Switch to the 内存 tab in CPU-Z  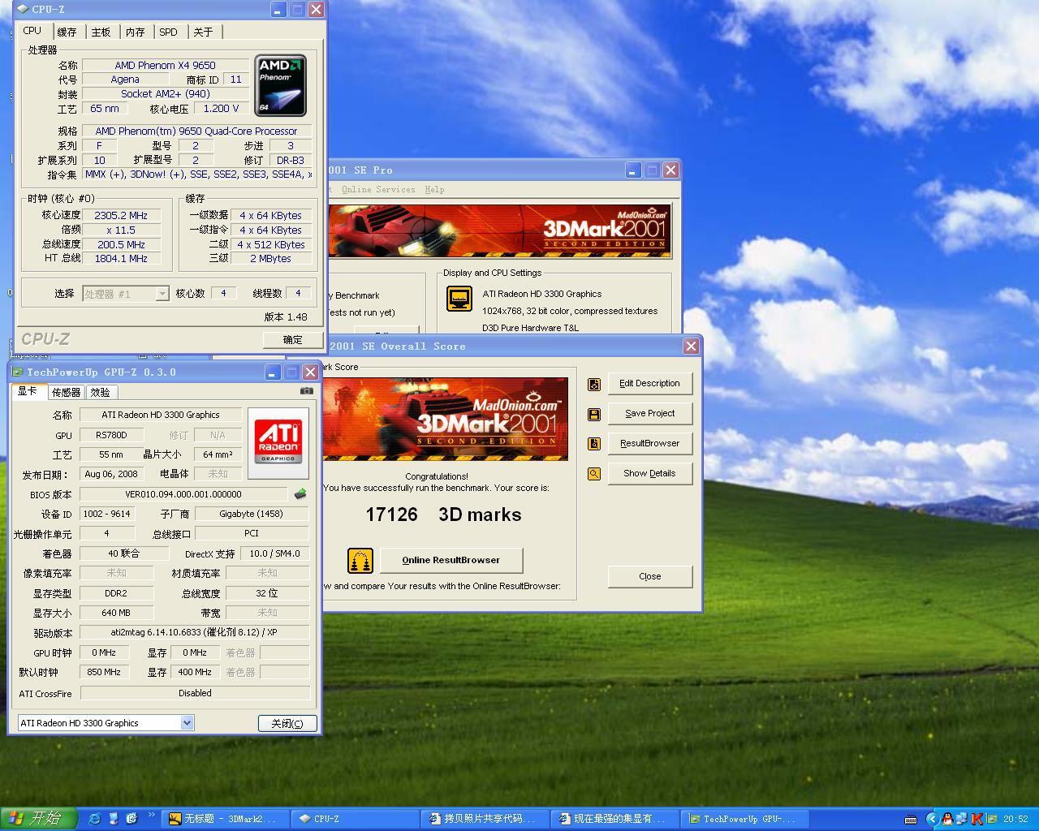pos(135,32)
